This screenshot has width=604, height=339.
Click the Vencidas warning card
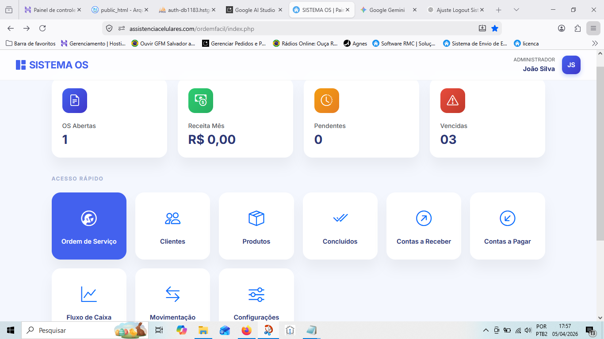(x=487, y=118)
